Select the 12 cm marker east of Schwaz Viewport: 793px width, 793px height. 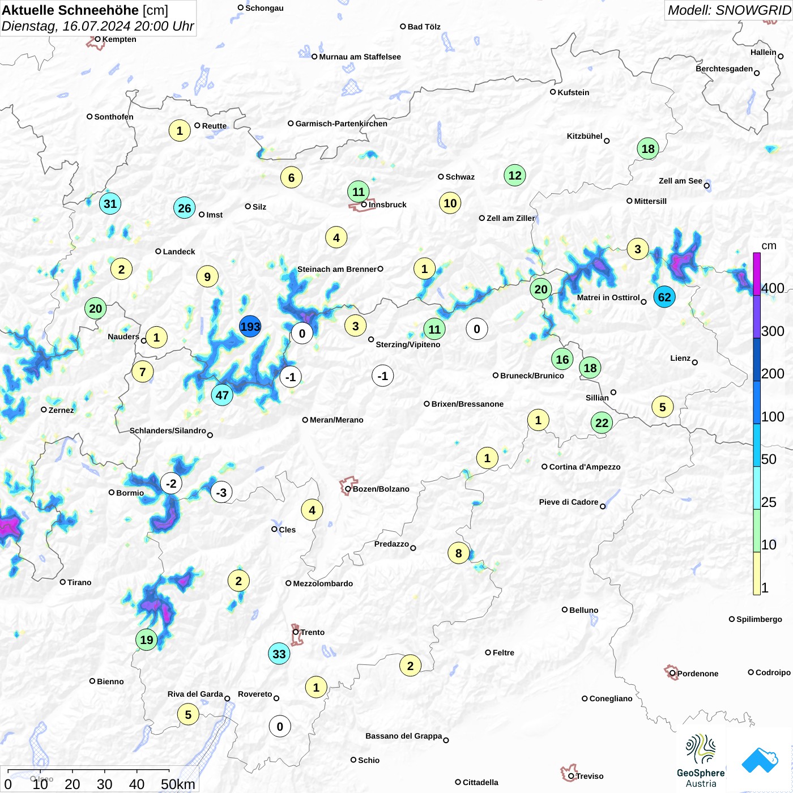click(515, 176)
